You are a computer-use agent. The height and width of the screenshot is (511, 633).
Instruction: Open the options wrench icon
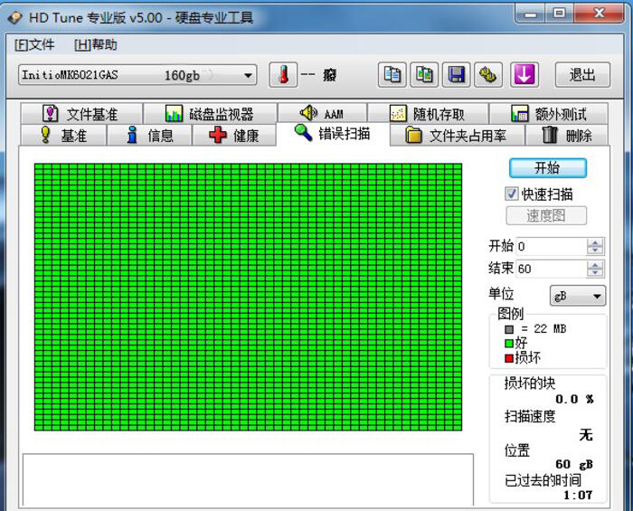point(489,75)
